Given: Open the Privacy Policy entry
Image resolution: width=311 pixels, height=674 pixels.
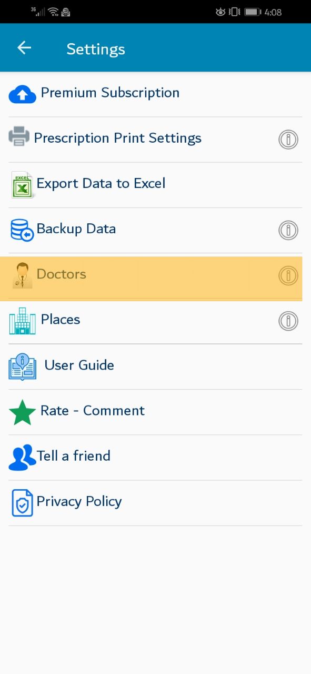Looking at the screenshot, I should (x=155, y=503).
